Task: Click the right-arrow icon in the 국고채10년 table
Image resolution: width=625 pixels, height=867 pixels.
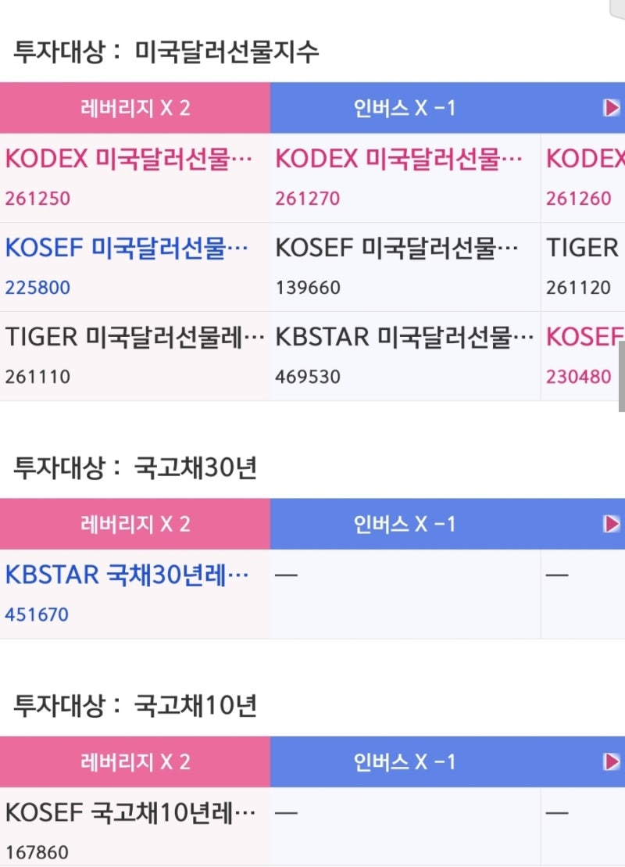Action: [x=613, y=761]
